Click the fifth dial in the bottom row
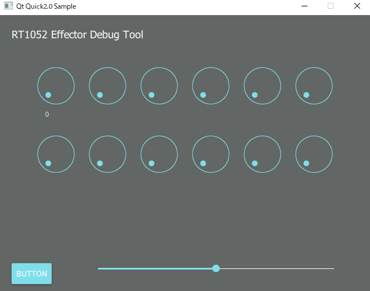Viewport: 370px width, 291px height. click(262, 154)
